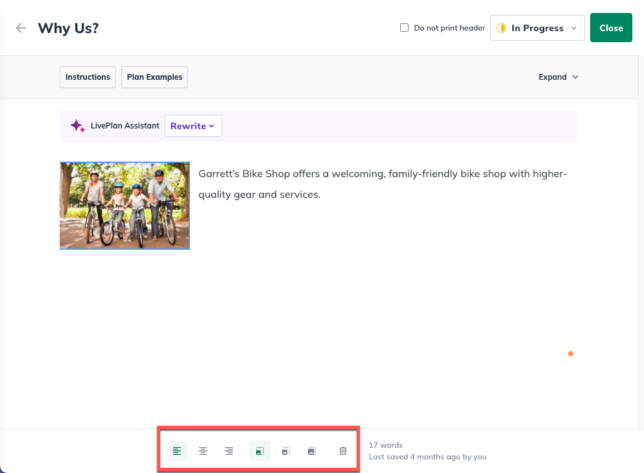Open the In Progress status dropdown
Image resolution: width=644 pixels, height=473 pixels.
574,27
